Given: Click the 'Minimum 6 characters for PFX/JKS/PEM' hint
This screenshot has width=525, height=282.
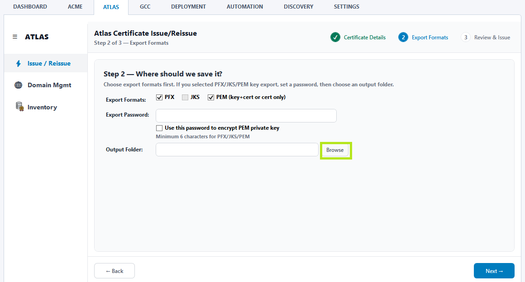Looking at the screenshot, I should [x=203, y=136].
